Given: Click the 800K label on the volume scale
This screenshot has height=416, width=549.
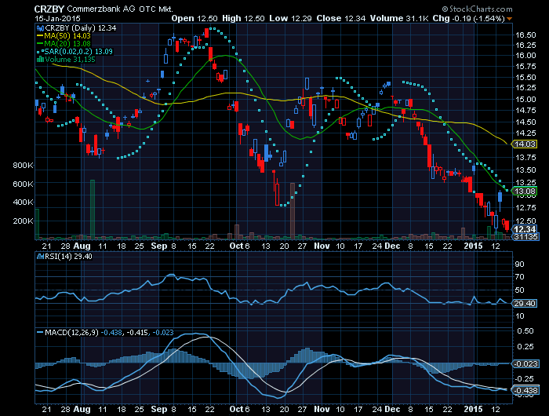Looking at the screenshot, I should click(23, 165).
